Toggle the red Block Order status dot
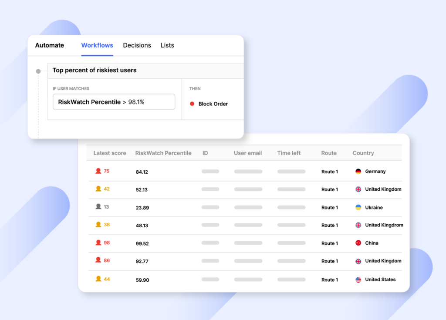This screenshot has height=320, width=446. click(192, 104)
